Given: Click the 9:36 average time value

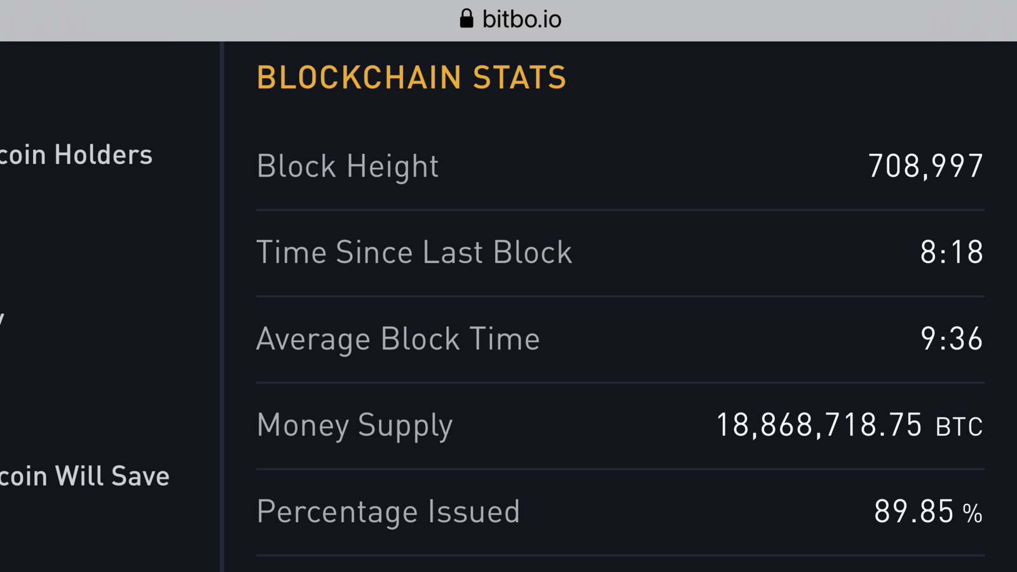Looking at the screenshot, I should point(952,339).
